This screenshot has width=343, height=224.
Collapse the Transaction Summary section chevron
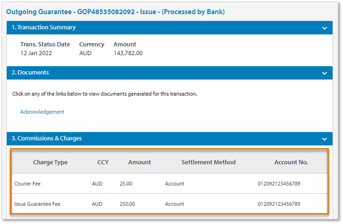point(324,28)
